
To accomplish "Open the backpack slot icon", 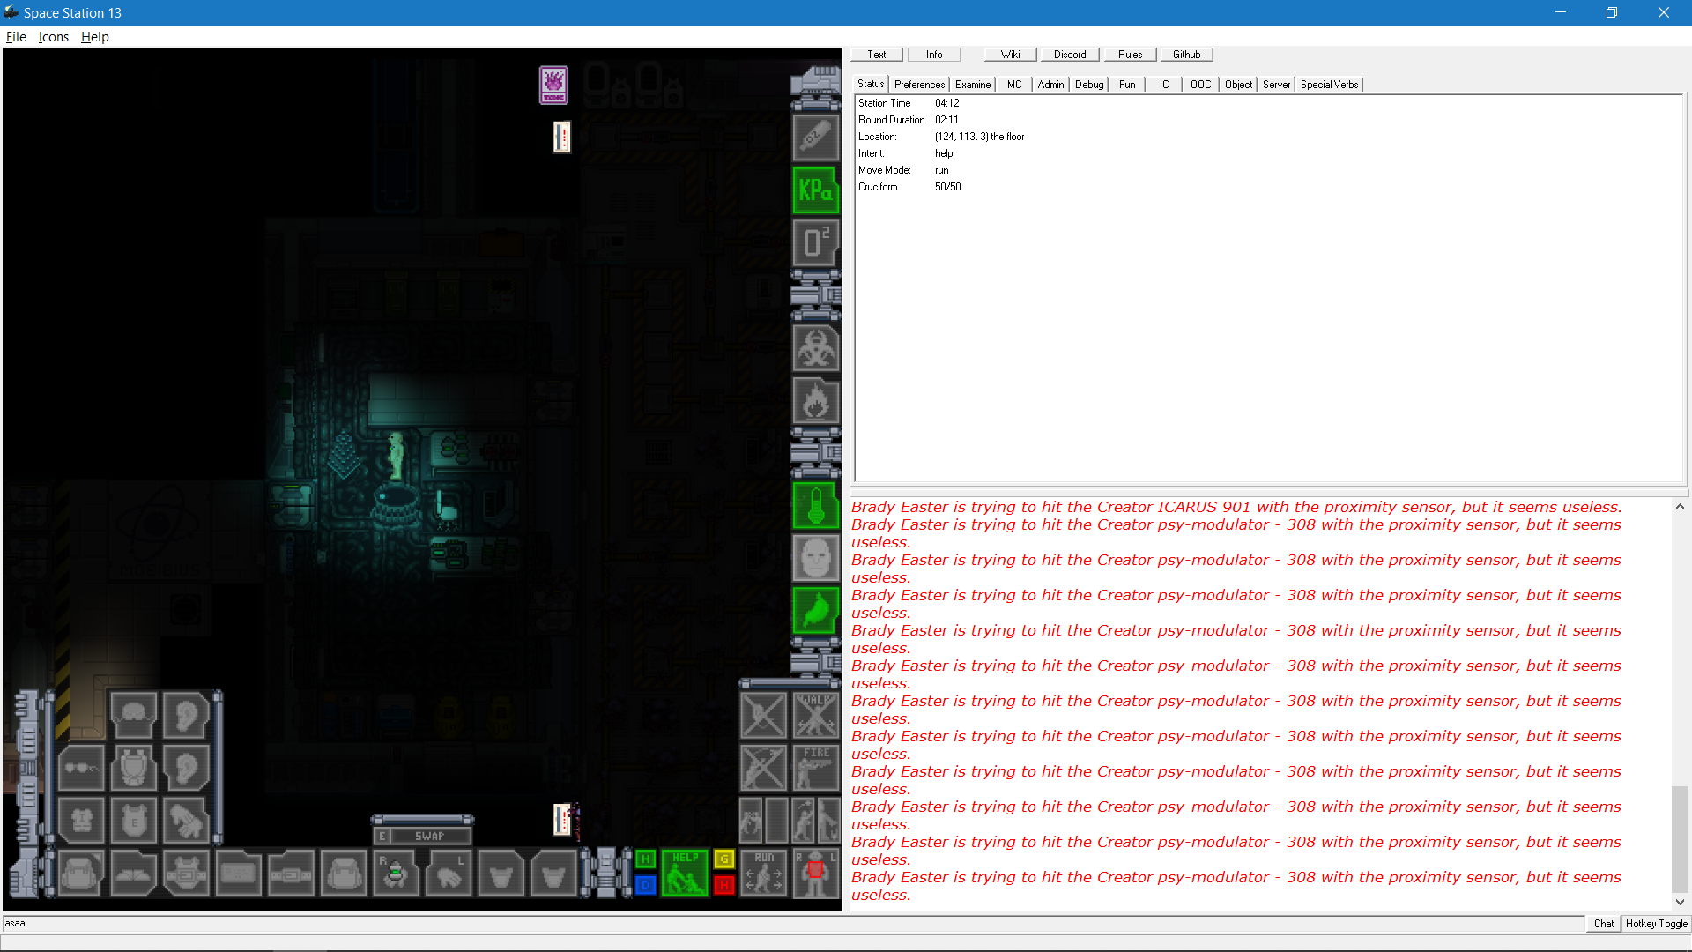I will [80, 873].
